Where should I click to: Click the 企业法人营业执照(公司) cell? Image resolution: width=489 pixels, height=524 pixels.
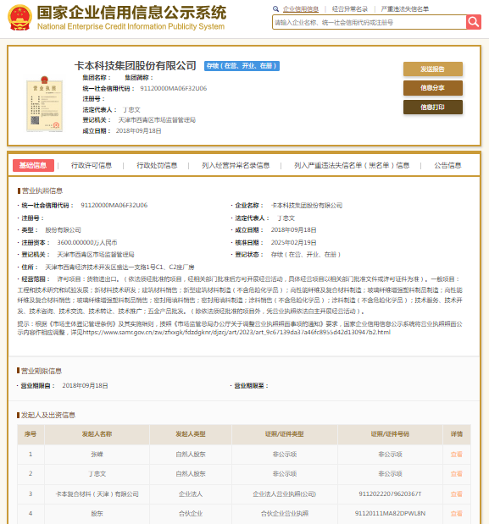[285, 494]
